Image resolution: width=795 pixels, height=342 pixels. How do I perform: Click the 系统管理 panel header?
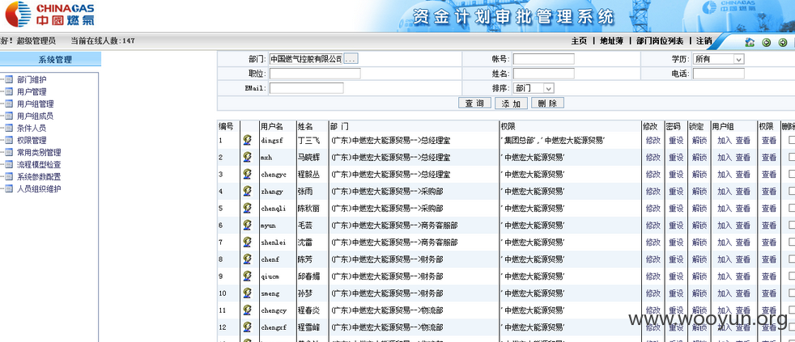51,59
